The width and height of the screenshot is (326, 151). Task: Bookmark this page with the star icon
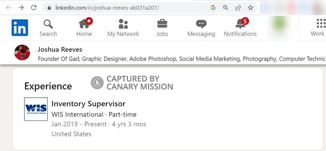(x=251, y=8)
